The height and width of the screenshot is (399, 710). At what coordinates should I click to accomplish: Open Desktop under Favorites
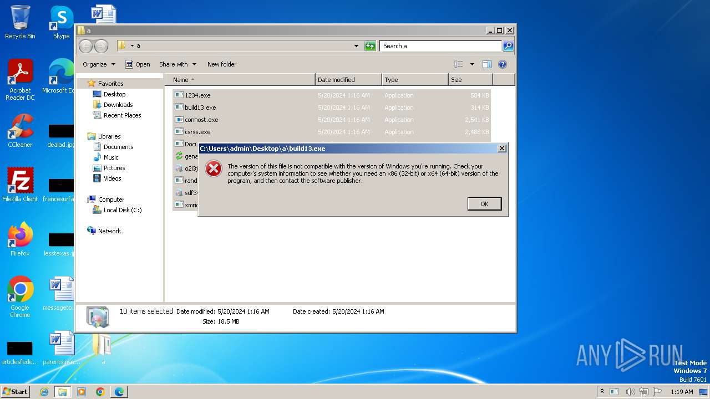pyautogui.click(x=114, y=94)
